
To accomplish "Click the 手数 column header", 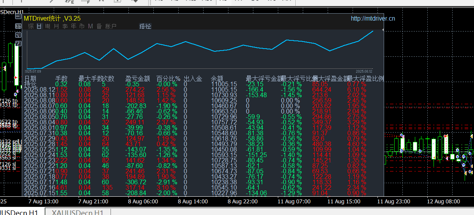I will [61, 79].
